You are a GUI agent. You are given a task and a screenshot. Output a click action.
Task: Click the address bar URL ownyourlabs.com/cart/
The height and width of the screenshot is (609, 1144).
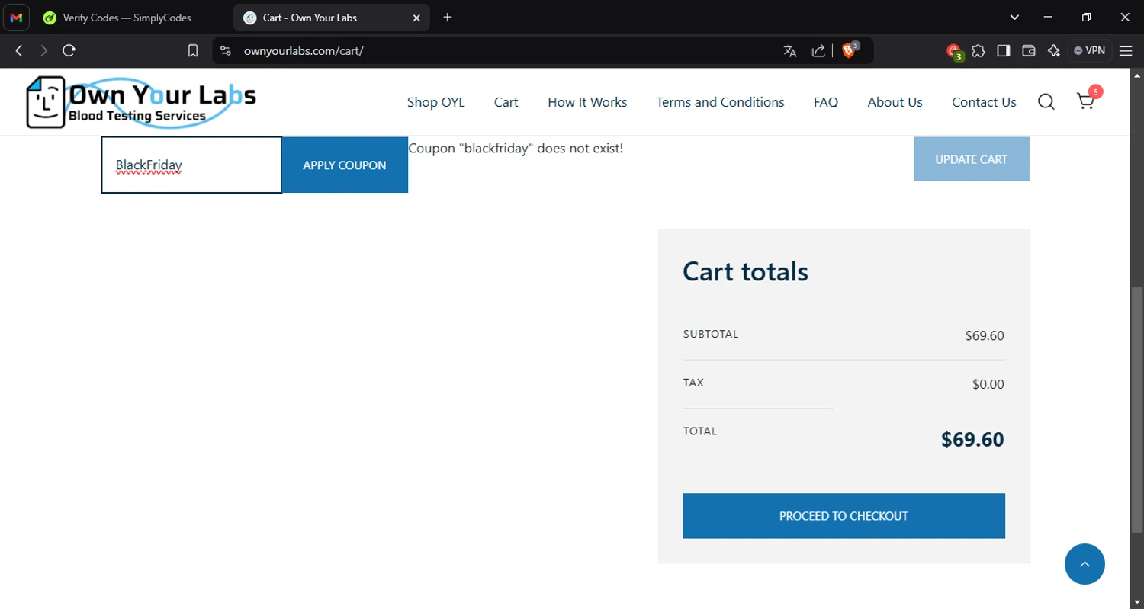[x=304, y=51]
